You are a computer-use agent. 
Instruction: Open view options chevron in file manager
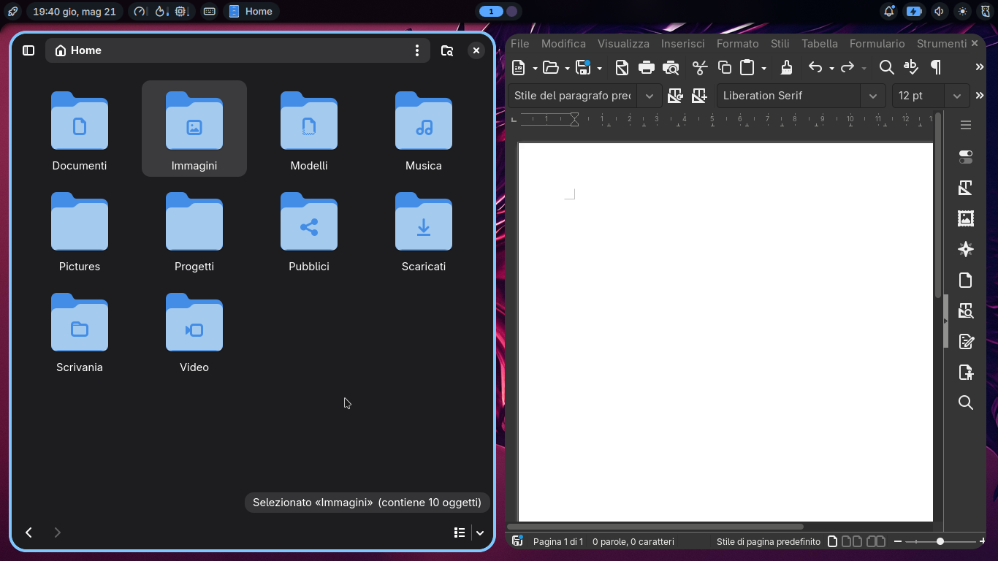(x=480, y=533)
